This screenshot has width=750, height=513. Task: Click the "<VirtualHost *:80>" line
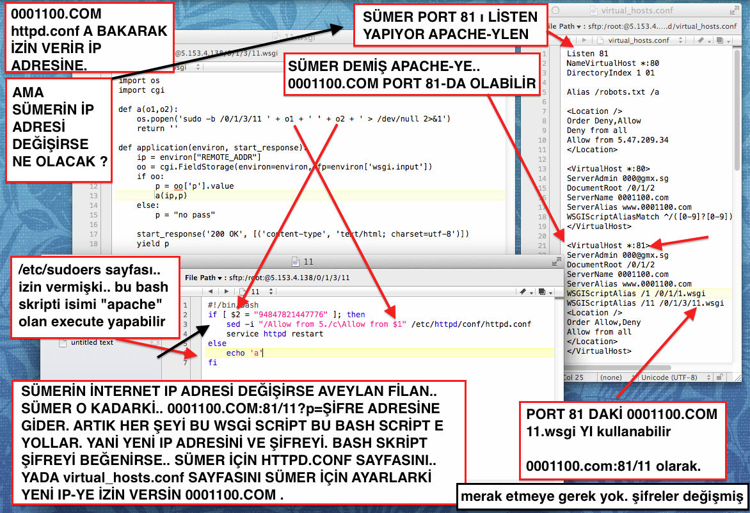click(609, 169)
